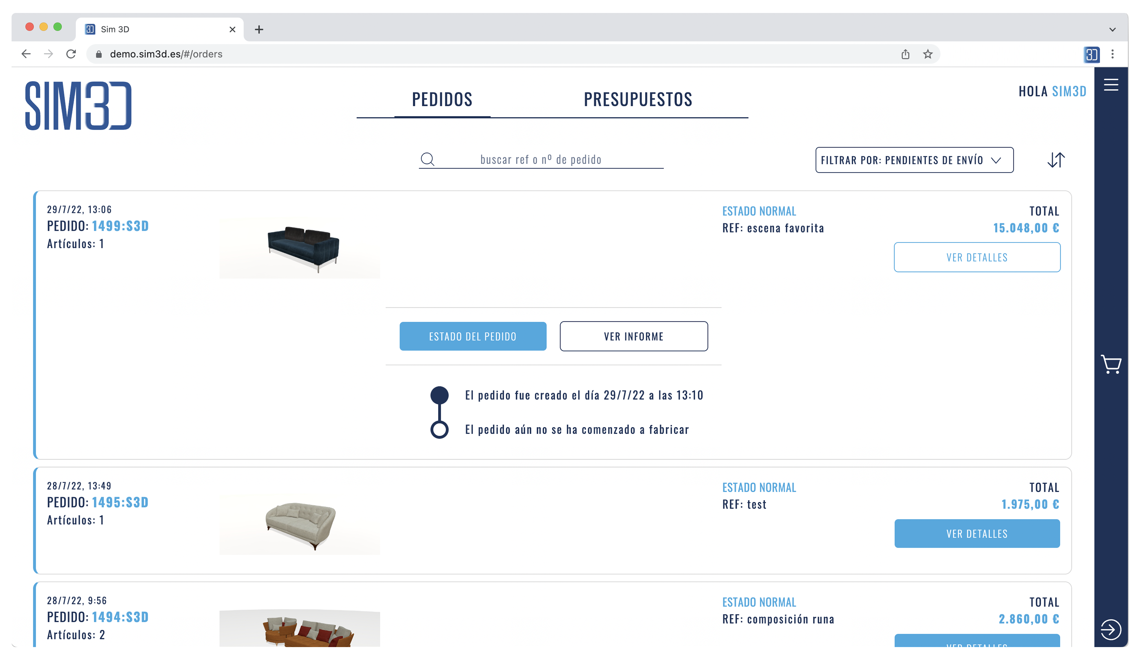1142x666 pixels.
Task: Expand the tab list chevron
Action: [x=1113, y=29]
